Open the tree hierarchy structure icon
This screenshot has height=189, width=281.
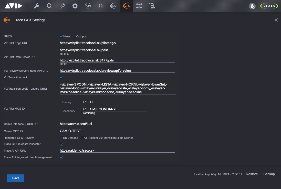[x=152, y=6]
